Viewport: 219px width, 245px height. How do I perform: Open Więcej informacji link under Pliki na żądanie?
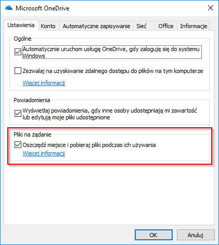(x=44, y=153)
